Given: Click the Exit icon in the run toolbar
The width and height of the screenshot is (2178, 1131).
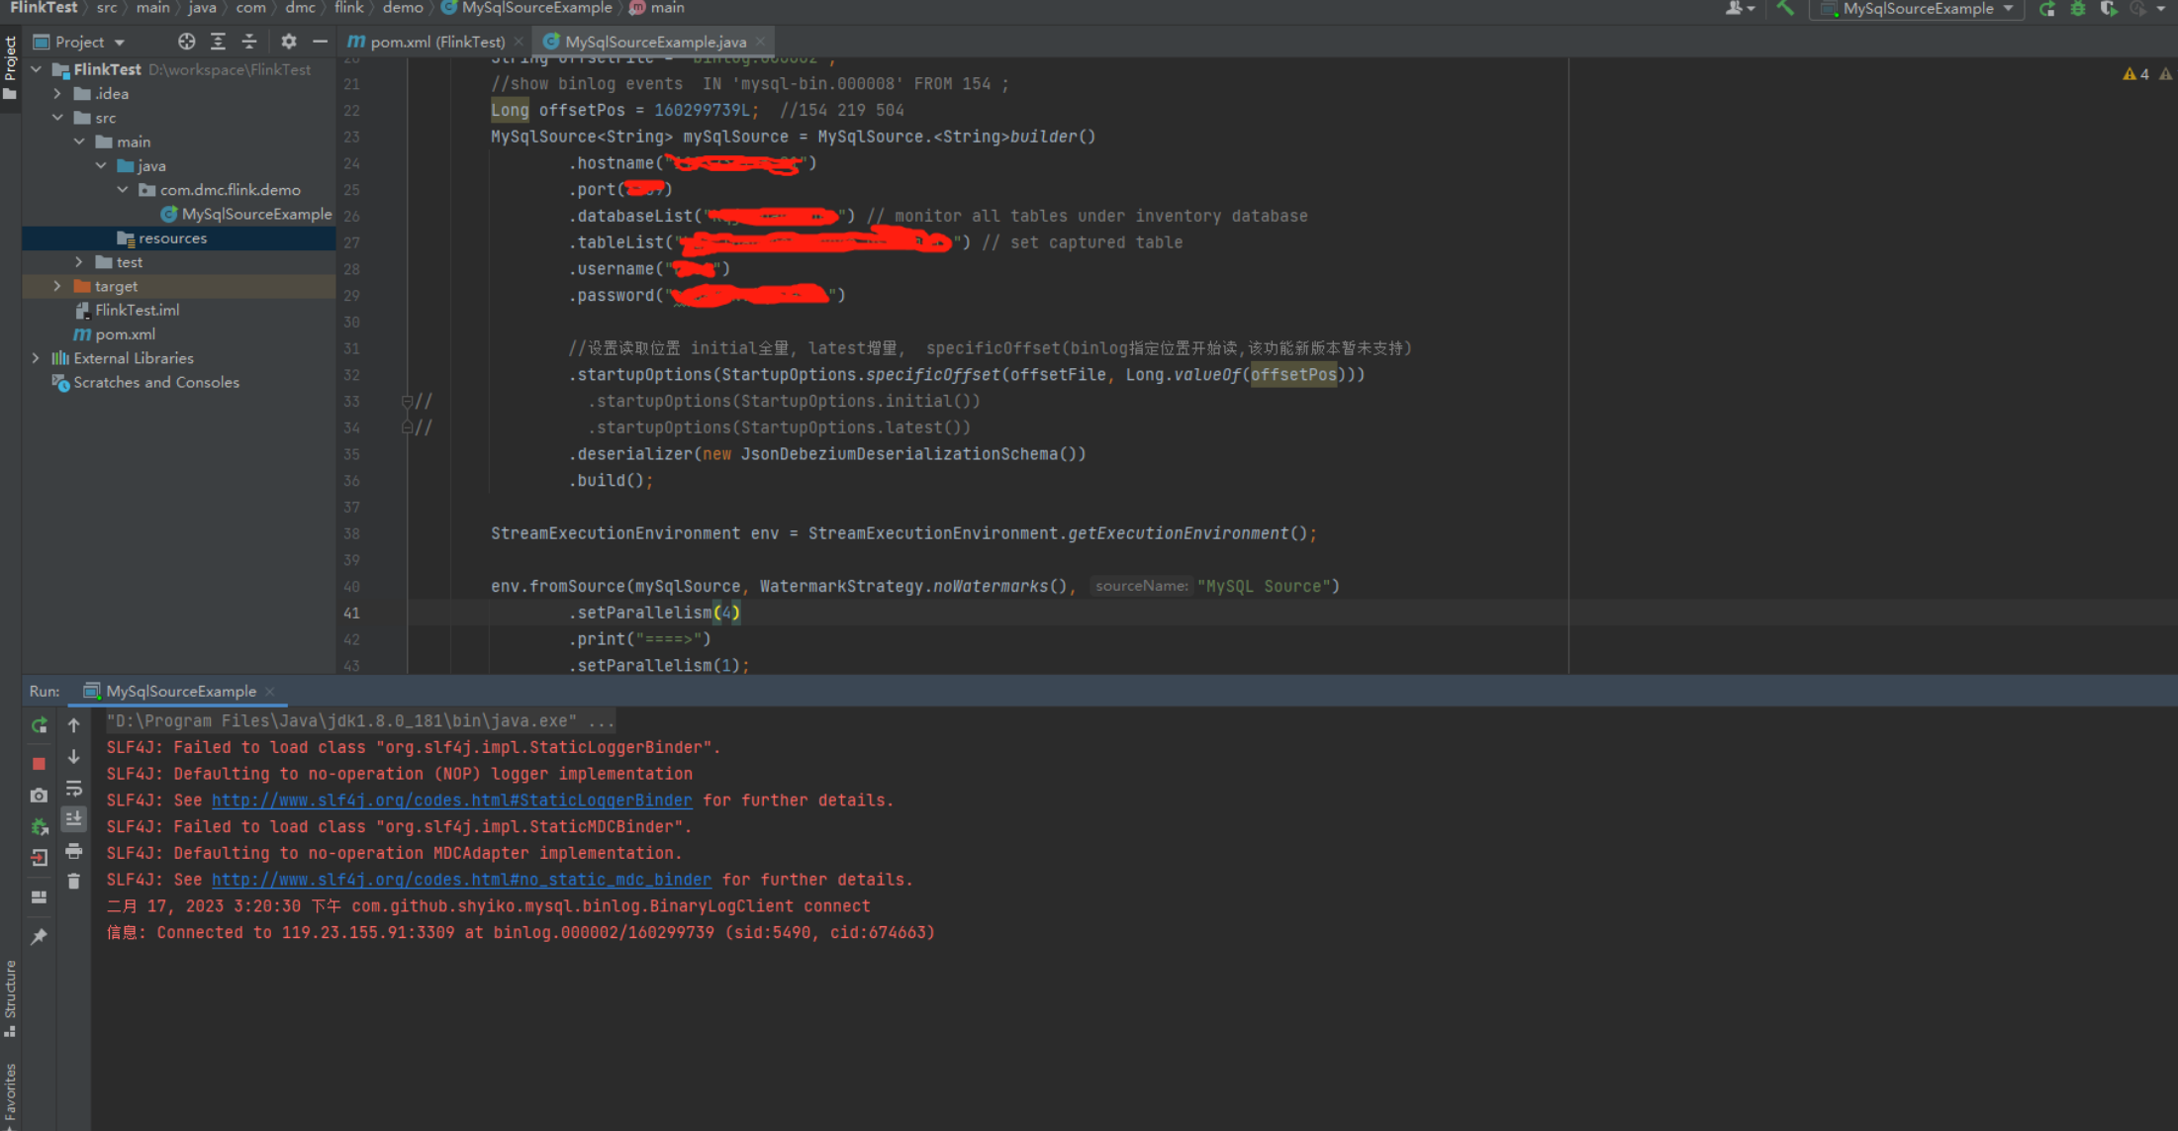Looking at the screenshot, I should (39, 858).
